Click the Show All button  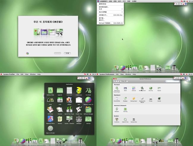click(x=124, y=81)
